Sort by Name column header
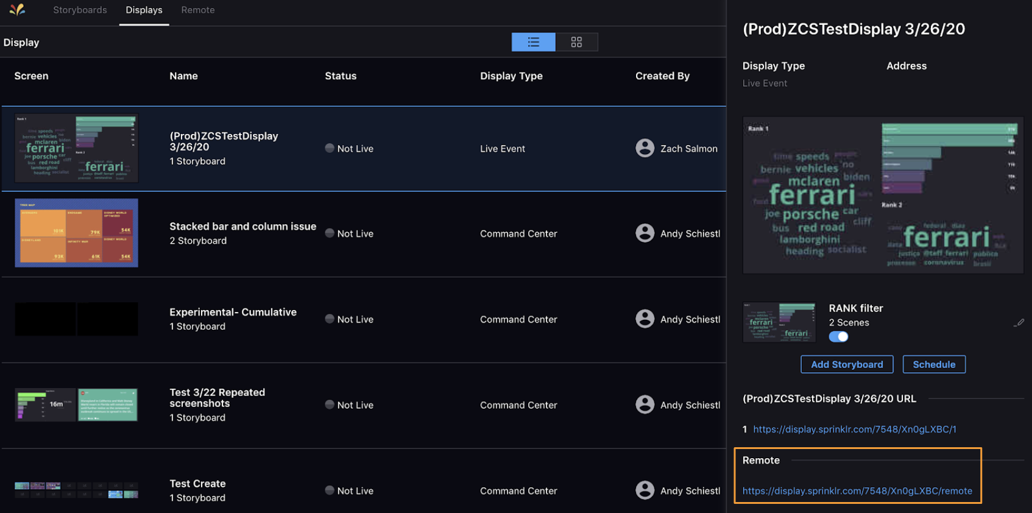Image resolution: width=1032 pixels, height=513 pixels. (x=183, y=76)
